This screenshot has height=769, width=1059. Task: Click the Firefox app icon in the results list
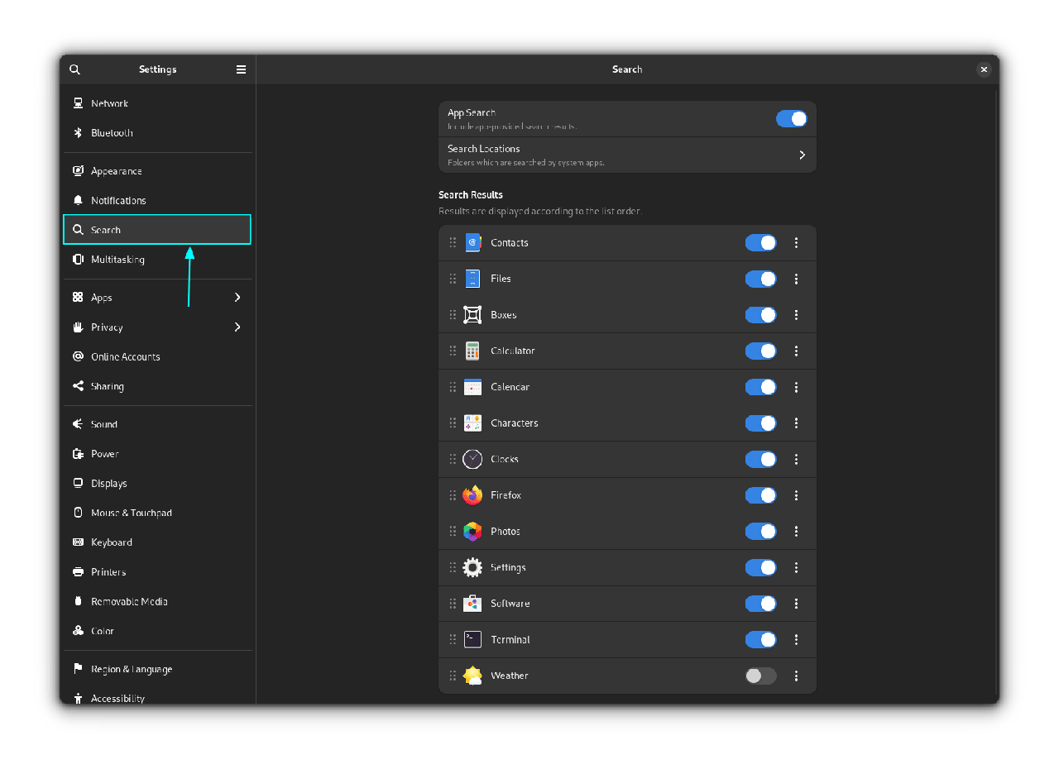tap(472, 495)
